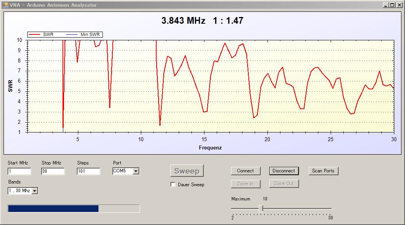The width and height of the screenshot is (405, 225).
Task: Click the SWR legend entry
Action: tap(41, 34)
